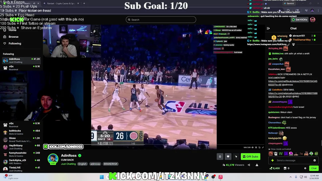Open the shop icon showing 0
The image size is (322, 181).
(x=287, y=168)
